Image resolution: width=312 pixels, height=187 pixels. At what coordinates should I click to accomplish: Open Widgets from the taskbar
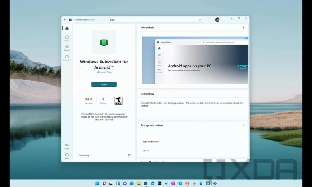click(118, 183)
